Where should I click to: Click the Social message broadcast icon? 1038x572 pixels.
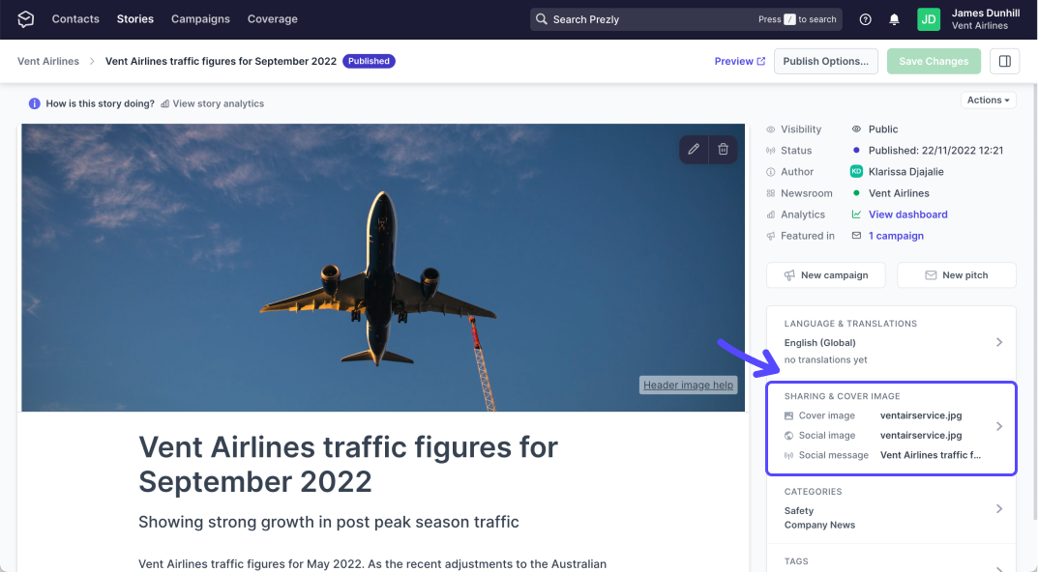788,456
